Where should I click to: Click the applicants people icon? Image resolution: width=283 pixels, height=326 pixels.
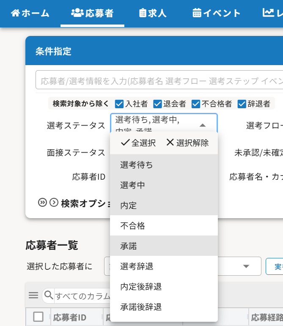pyautogui.click(x=77, y=13)
